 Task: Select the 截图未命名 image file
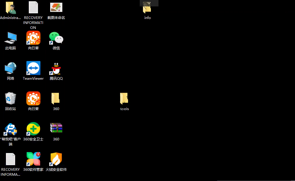pos(56,8)
